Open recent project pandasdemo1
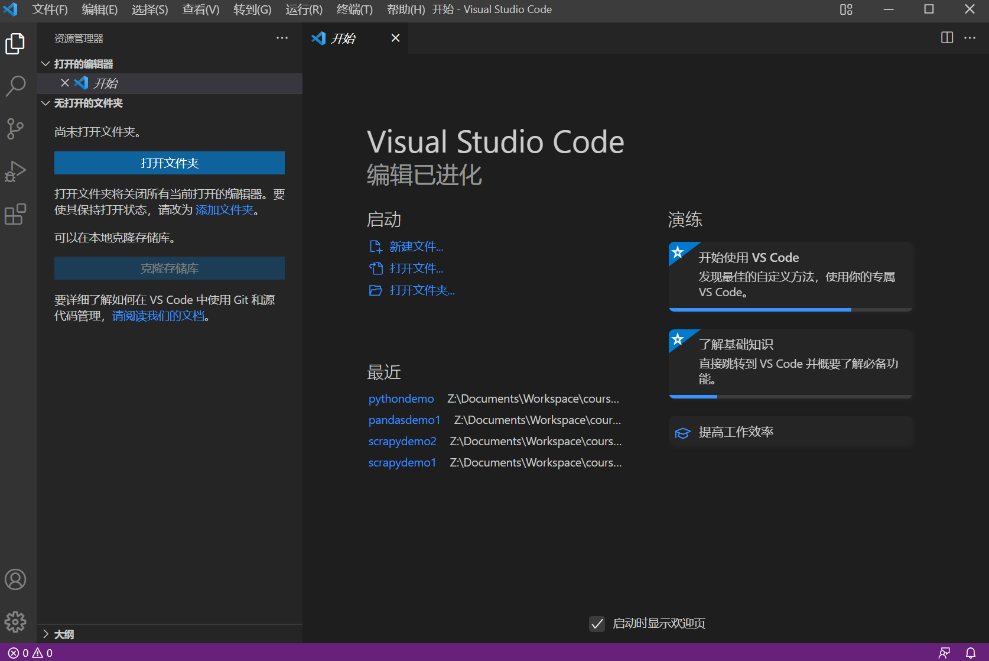This screenshot has height=661, width=989. tap(405, 420)
